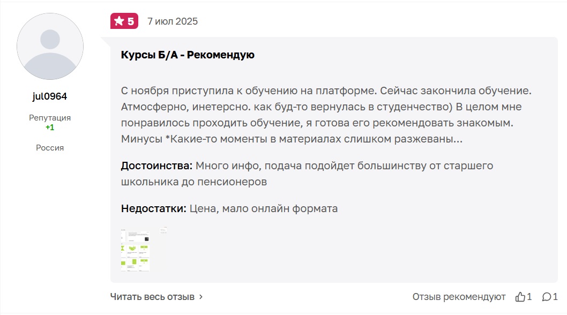Click the '+1' reputation value
The height and width of the screenshot is (315, 567).
[50, 129]
